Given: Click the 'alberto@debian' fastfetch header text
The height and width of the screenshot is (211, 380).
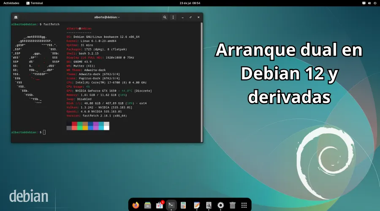Looking at the screenshot, I should point(79,29).
